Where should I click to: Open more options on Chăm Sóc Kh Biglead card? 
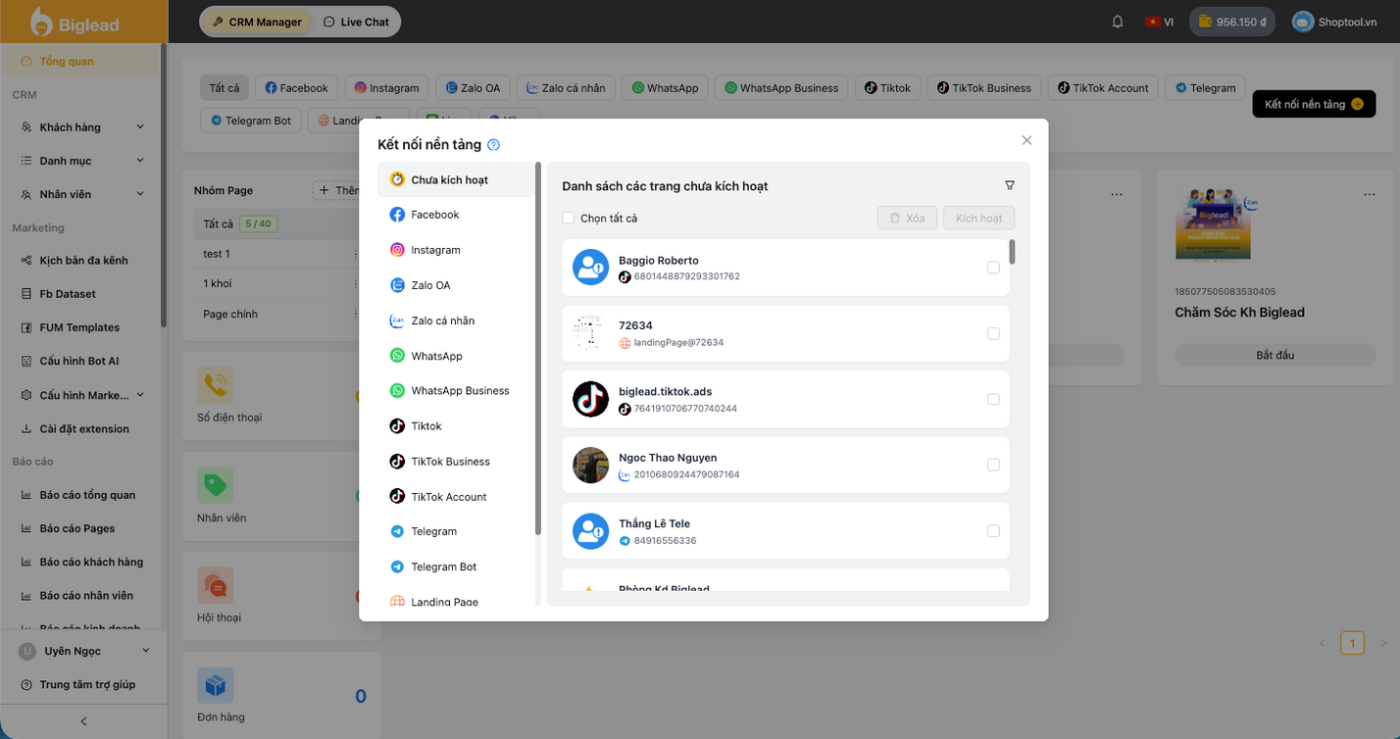[x=1370, y=195]
